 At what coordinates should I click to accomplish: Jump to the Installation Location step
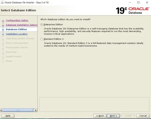click(17, 34)
